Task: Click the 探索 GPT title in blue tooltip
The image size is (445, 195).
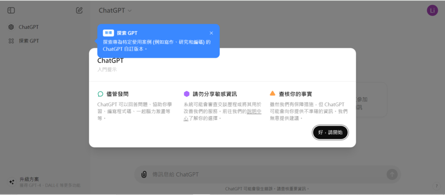Action: click(127, 33)
